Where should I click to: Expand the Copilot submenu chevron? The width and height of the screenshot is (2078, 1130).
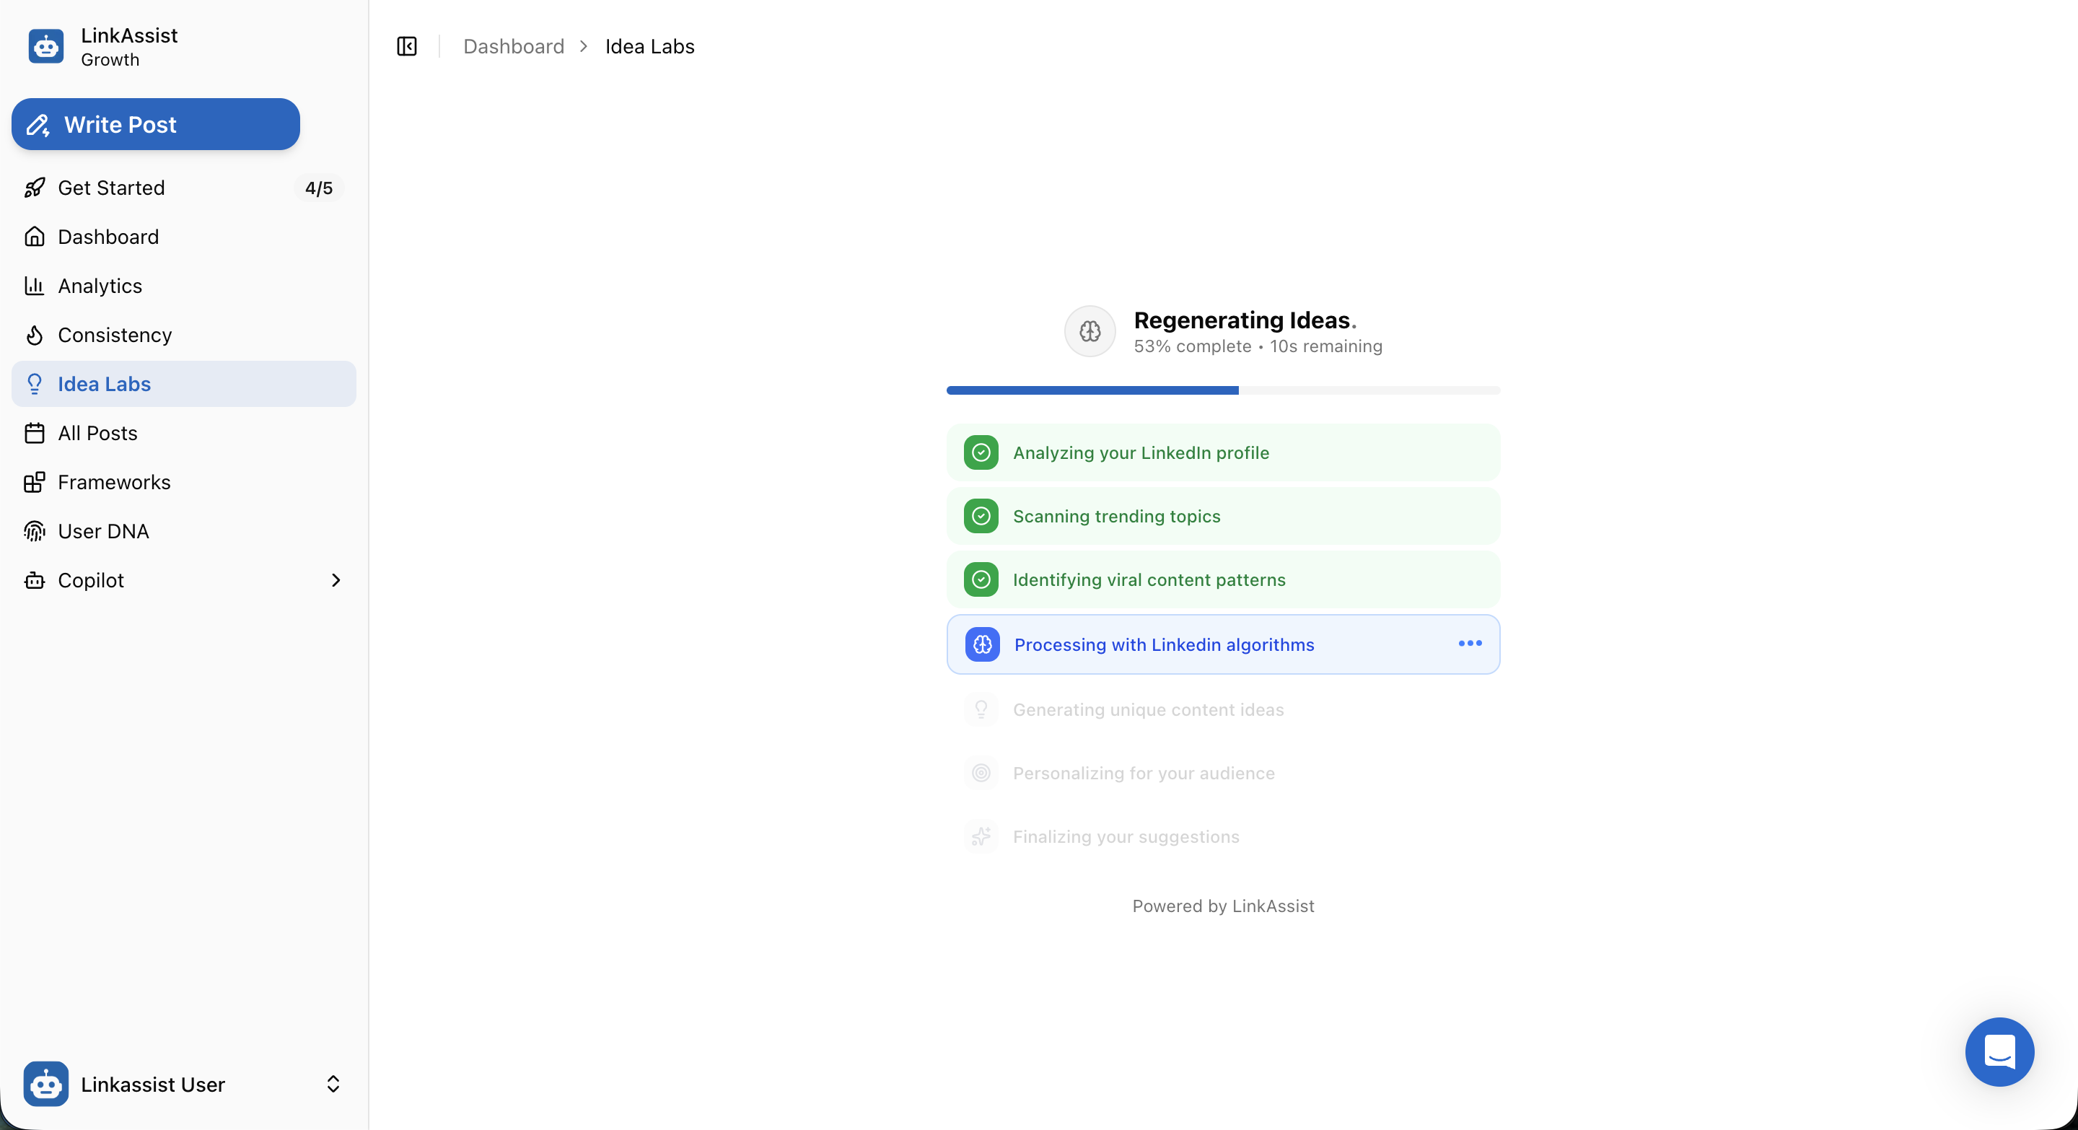coord(336,581)
